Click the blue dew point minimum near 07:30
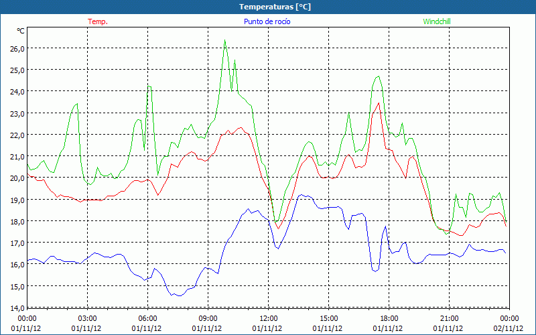 pos(179,295)
